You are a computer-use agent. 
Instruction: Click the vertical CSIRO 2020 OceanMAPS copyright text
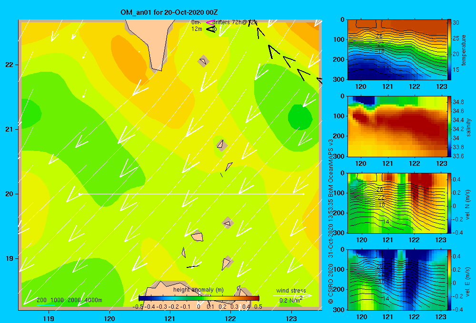pos(331,221)
